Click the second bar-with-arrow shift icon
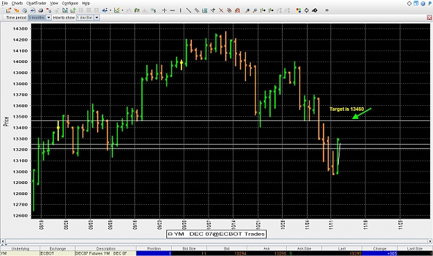Viewport: 433px width, 256px height. [x=271, y=10]
